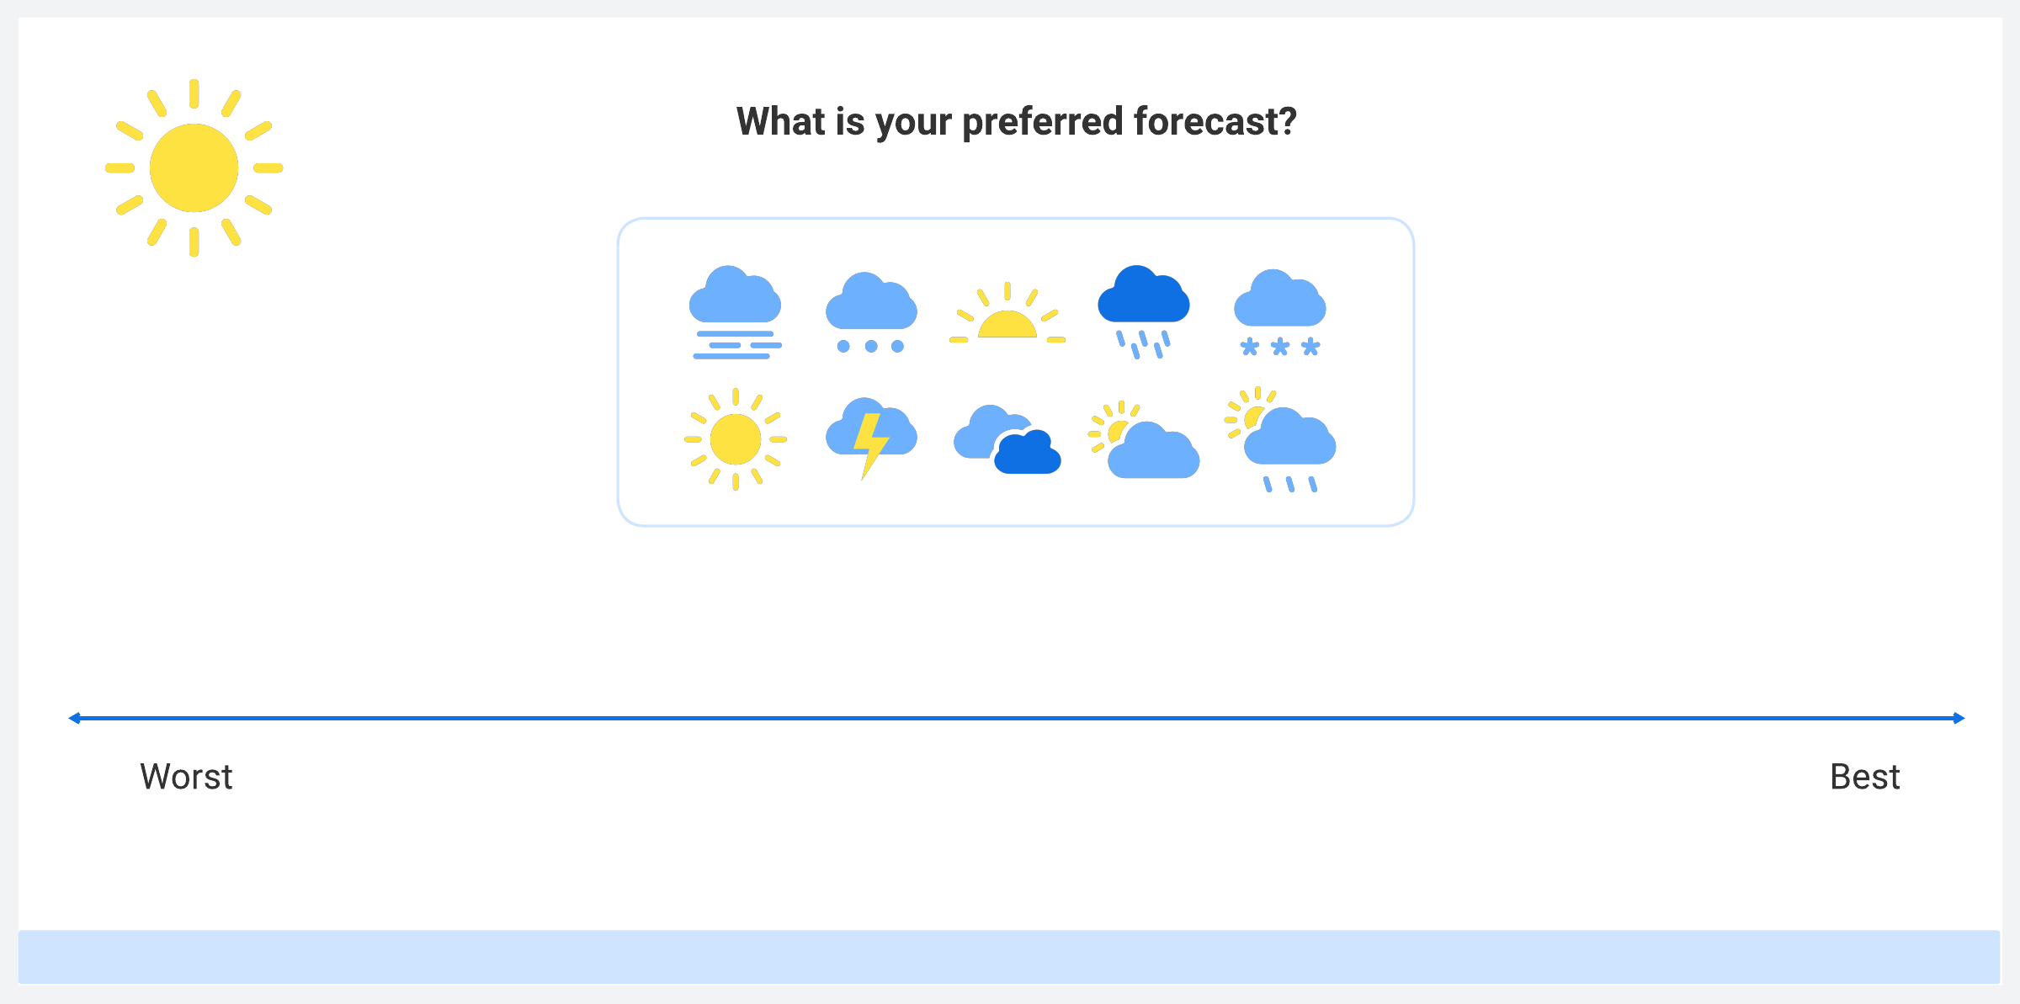Pick the cloud with three dots icon
Image resolution: width=2020 pixels, height=1004 pixels.
click(x=871, y=312)
